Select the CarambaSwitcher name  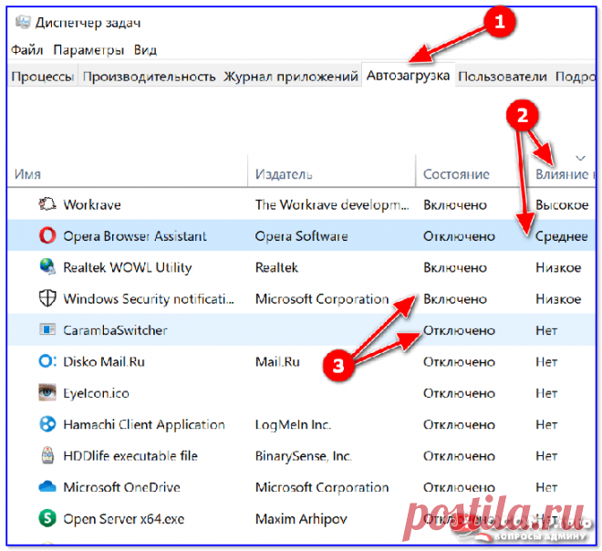pos(115,330)
